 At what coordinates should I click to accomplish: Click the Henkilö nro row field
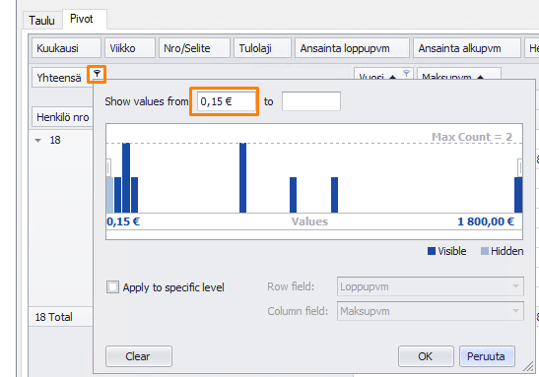tap(62, 117)
